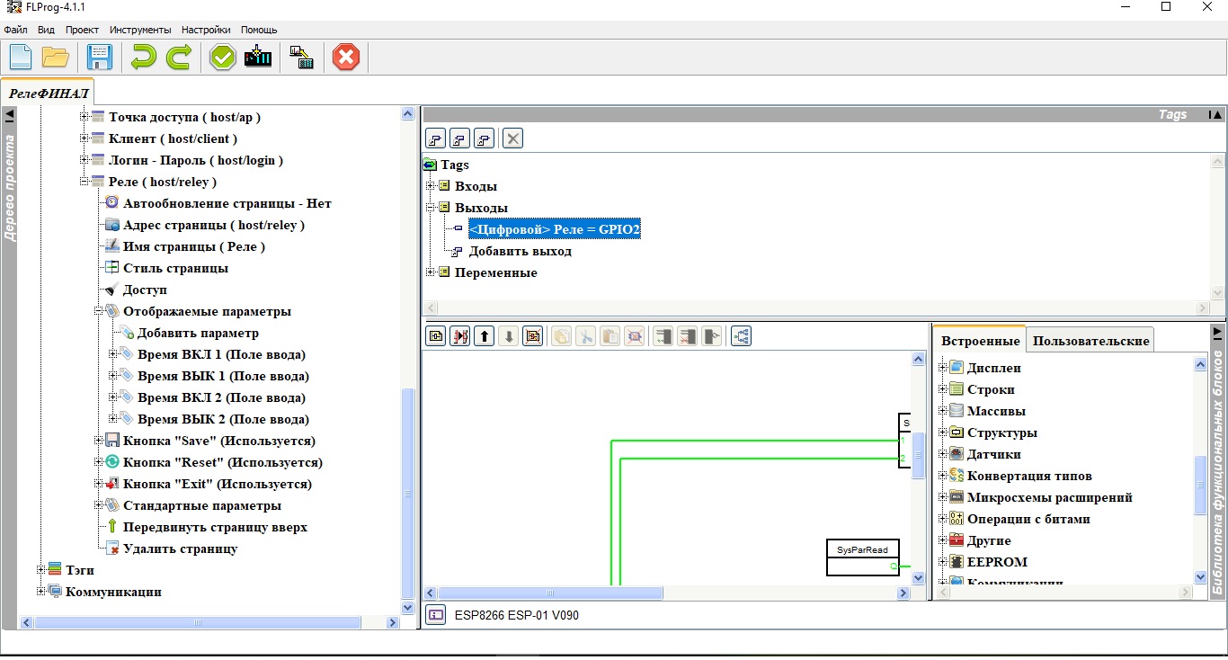Select Автообновление страницы - Нет
Image resolution: width=1228 pixels, height=660 pixels.
point(227,203)
